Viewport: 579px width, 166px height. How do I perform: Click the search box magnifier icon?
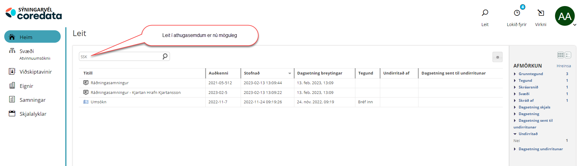(x=165, y=56)
